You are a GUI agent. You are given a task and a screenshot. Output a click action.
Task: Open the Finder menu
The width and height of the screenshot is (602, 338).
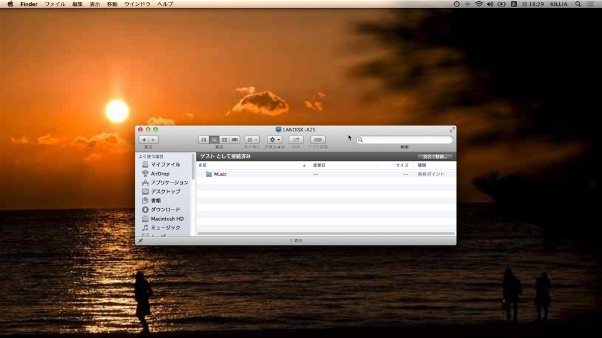pos(29,4)
